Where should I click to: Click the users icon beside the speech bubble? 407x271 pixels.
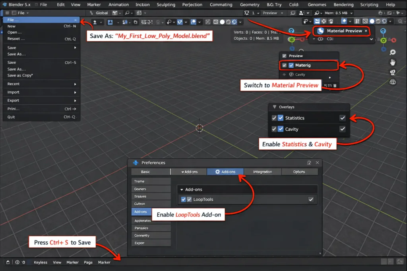tap(301, 13)
